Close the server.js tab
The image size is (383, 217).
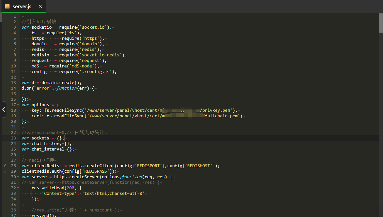click(40, 7)
